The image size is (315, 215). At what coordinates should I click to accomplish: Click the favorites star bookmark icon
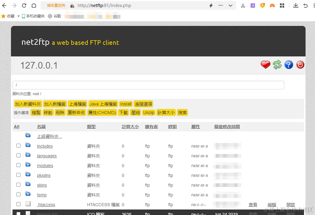coord(3,16)
